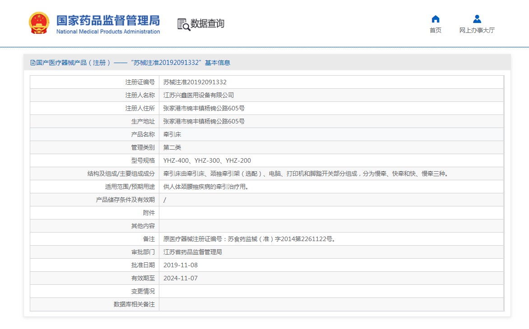Select the 型号规格 label cell

[94, 160]
